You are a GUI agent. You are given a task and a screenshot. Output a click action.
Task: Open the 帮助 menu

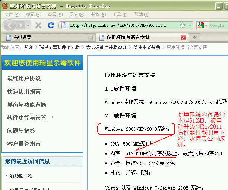pyautogui.click(x=142, y=15)
